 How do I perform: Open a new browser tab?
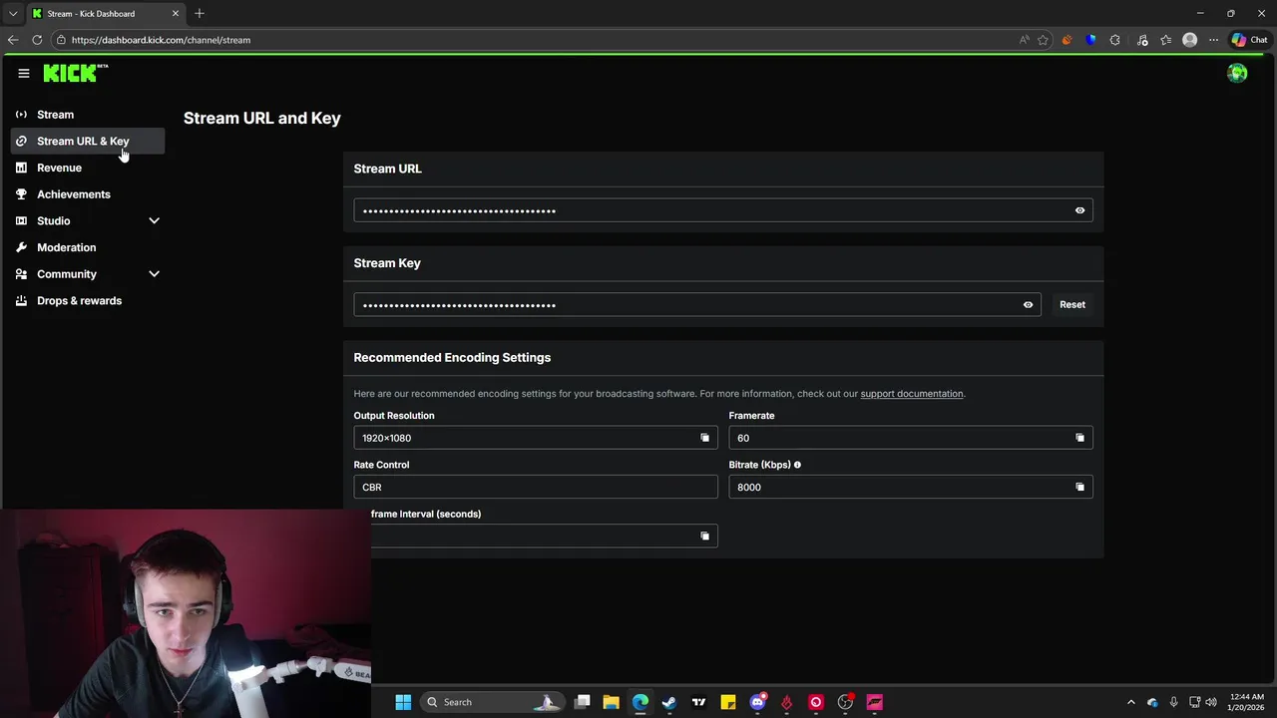coord(200,14)
